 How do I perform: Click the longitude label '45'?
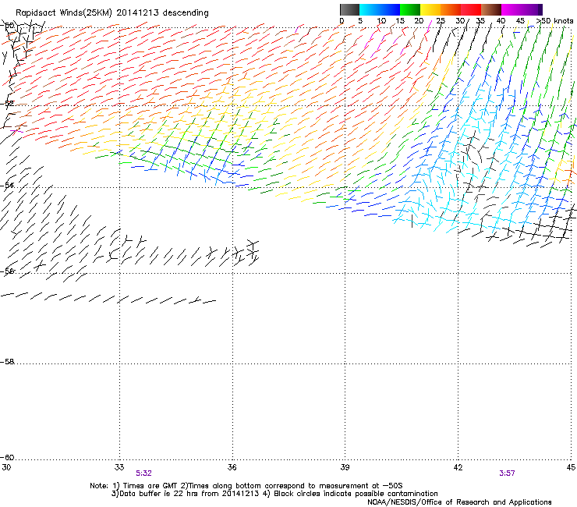click(x=571, y=467)
